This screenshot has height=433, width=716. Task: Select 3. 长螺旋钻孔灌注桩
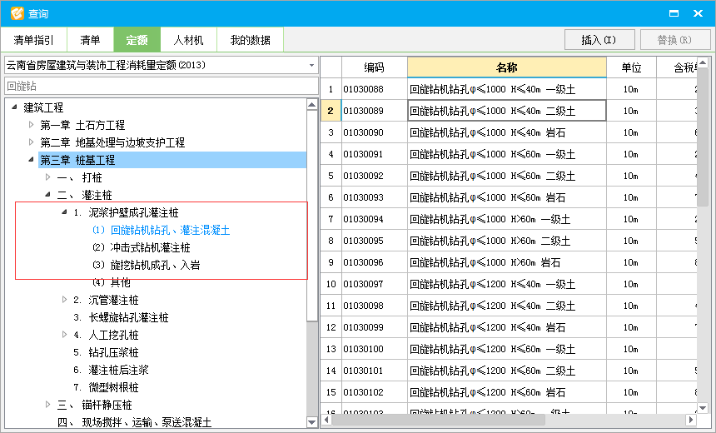coord(121,317)
